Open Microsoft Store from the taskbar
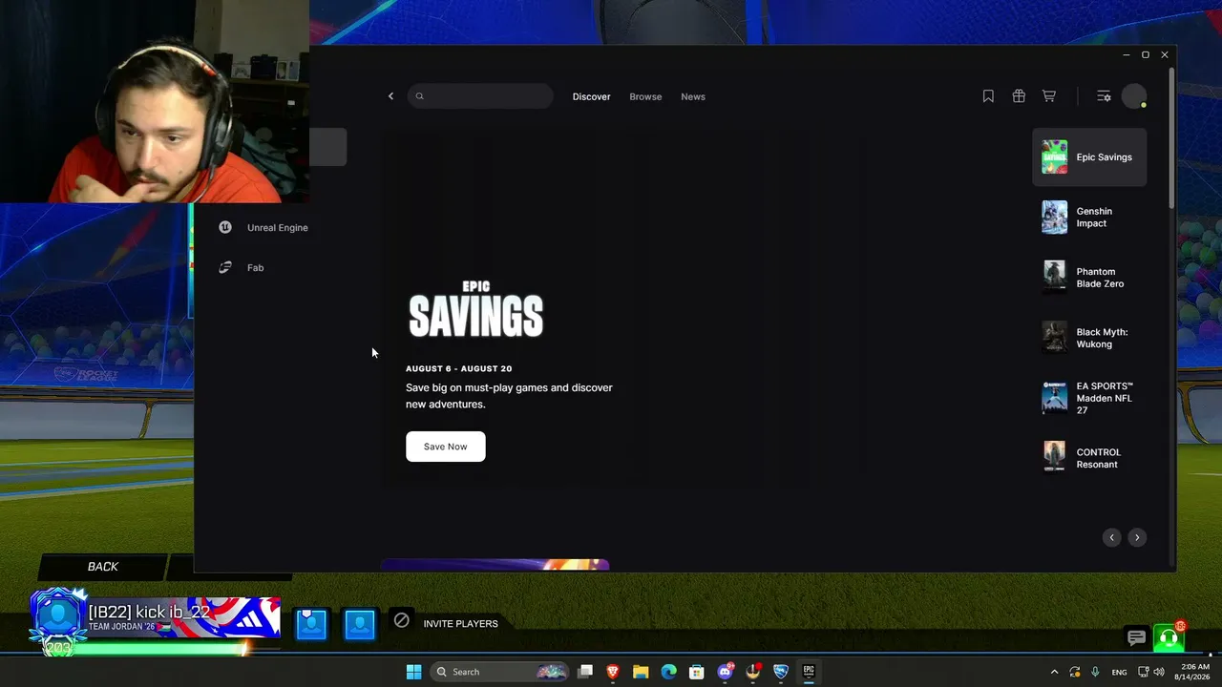The height and width of the screenshot is (687, 1222). pos(697,672)
